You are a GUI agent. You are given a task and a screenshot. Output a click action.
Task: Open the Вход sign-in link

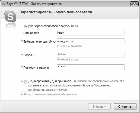[x=74, y=26]
